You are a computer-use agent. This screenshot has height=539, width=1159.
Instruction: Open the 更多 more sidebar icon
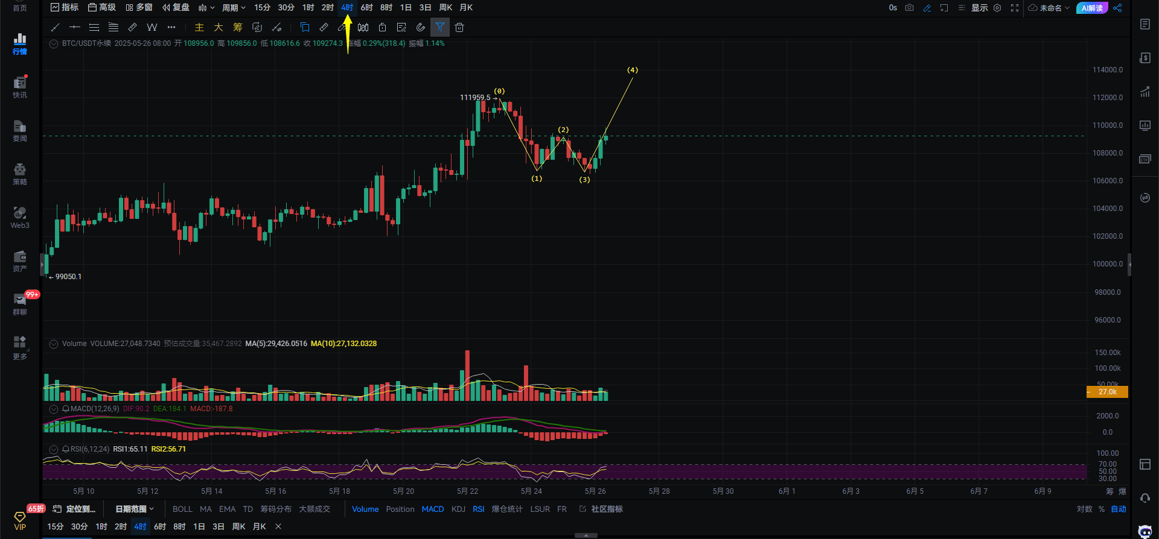[x=20, y=348]
